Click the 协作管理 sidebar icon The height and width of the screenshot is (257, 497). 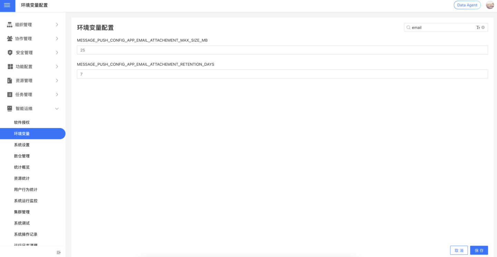click(10, 39)
